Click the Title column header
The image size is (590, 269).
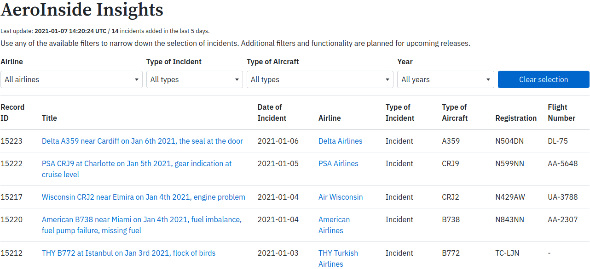click(49, 118)
